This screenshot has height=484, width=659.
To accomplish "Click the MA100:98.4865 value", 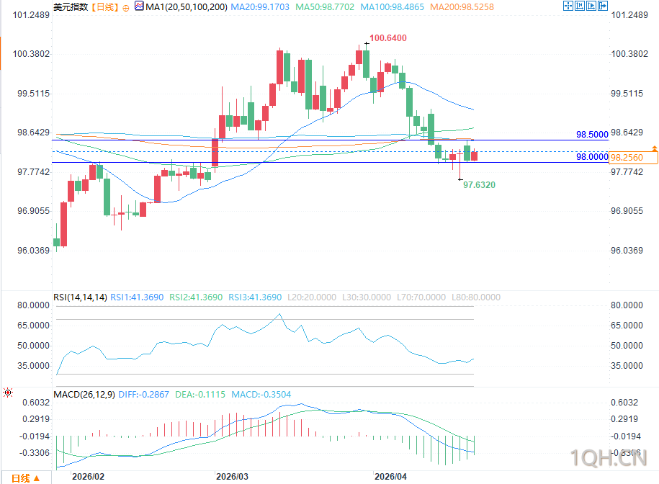I will [x=392, y=7].
